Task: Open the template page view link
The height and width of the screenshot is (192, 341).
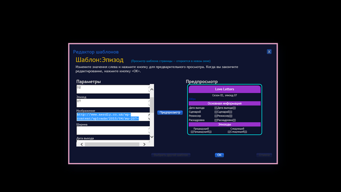Action: pos(170,61)
